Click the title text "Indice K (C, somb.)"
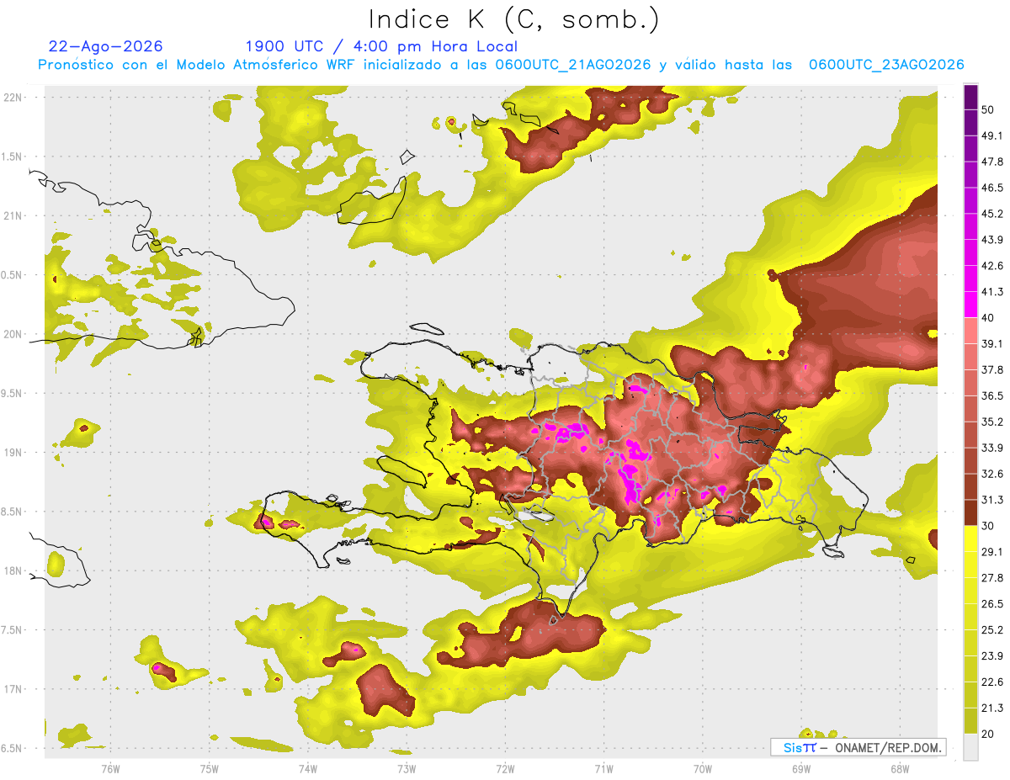Screen dimensions: 1010x780 tap(514, 19)
